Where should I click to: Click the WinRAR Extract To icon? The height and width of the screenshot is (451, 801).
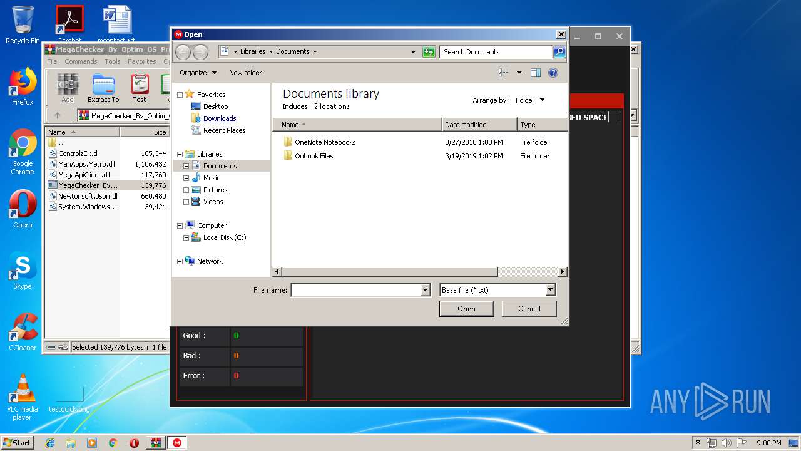[103, 88]
